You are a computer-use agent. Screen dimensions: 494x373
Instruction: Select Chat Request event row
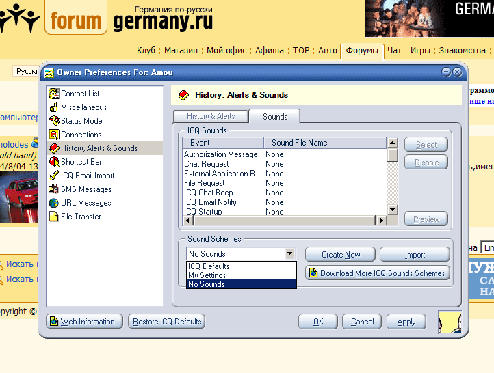[x=285, y=164]
